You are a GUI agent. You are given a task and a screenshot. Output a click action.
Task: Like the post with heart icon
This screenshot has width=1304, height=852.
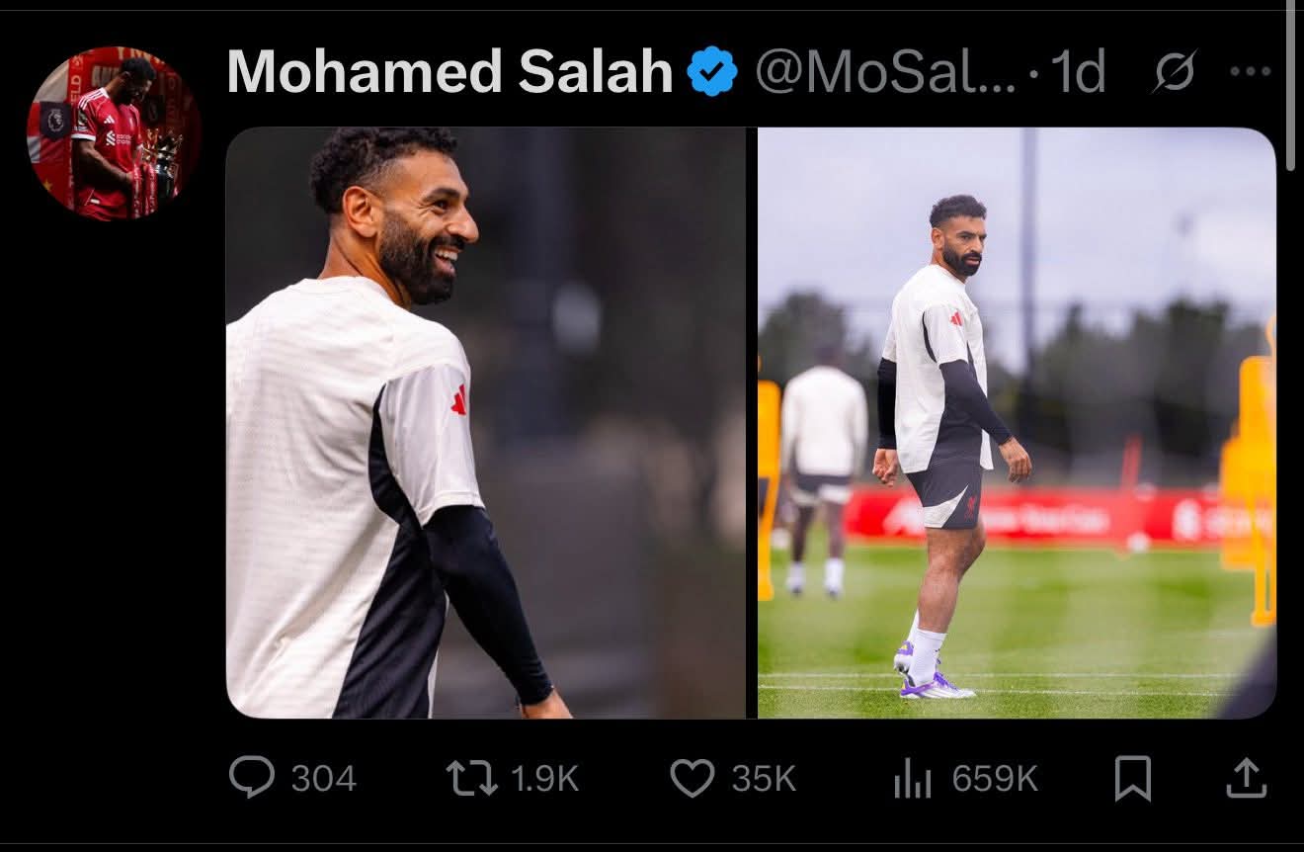(693, 778)
